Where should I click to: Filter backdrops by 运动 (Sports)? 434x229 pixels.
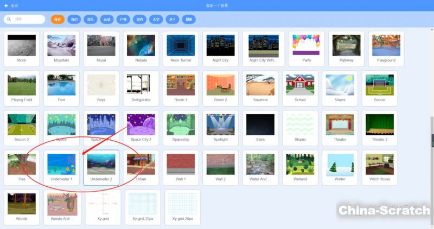click(x=107, y=19)
